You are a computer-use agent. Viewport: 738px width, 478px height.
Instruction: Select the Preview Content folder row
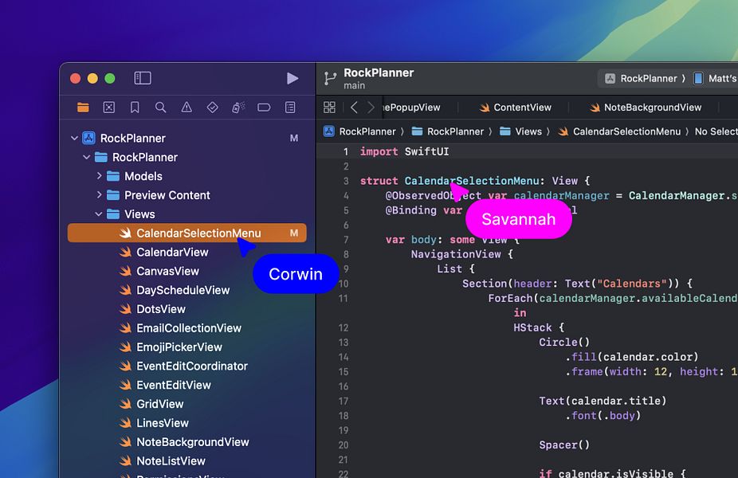186,194
